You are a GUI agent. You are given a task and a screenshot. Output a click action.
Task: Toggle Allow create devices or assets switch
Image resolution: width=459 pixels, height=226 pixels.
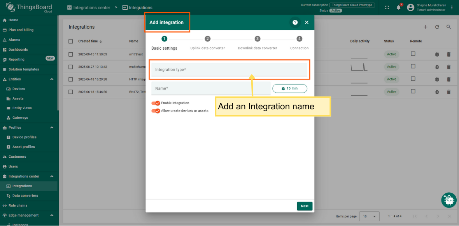(156, 111)
